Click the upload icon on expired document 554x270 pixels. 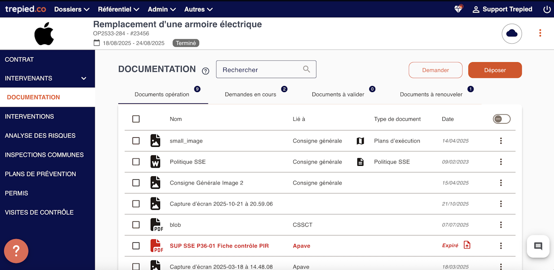pos(467,245)
